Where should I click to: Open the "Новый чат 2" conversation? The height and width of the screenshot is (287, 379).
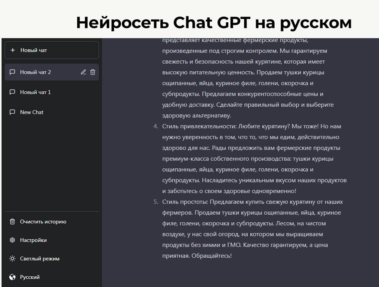coord(36,72)
